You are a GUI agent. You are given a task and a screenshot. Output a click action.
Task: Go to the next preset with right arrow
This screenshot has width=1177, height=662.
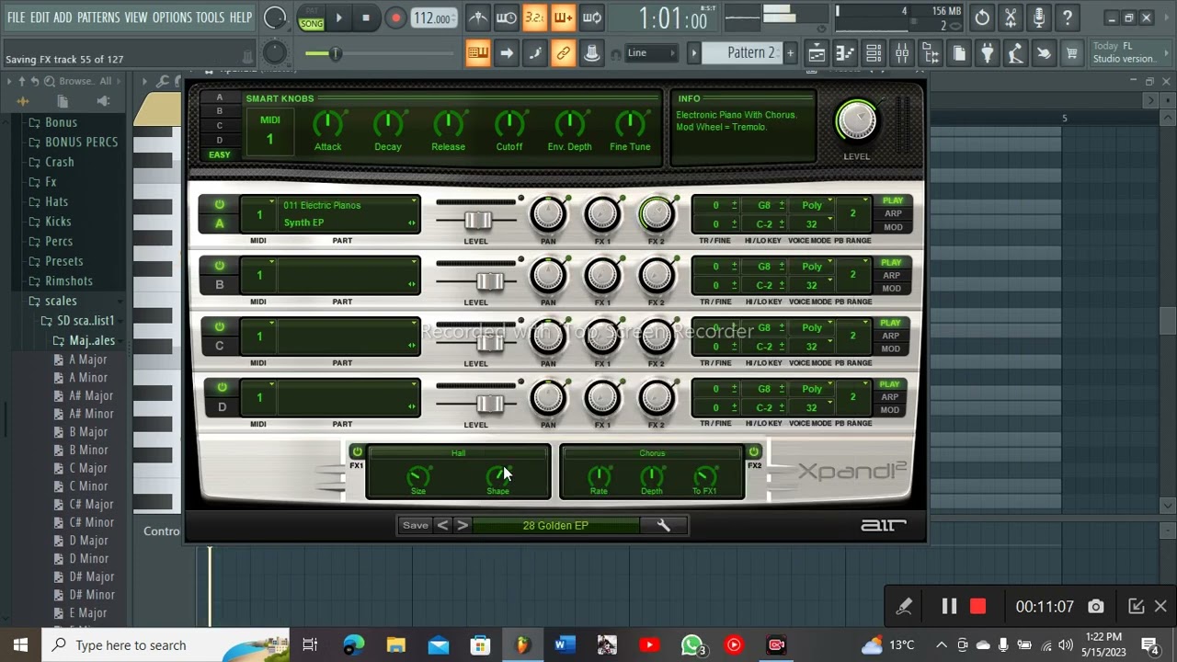point(463,525)
